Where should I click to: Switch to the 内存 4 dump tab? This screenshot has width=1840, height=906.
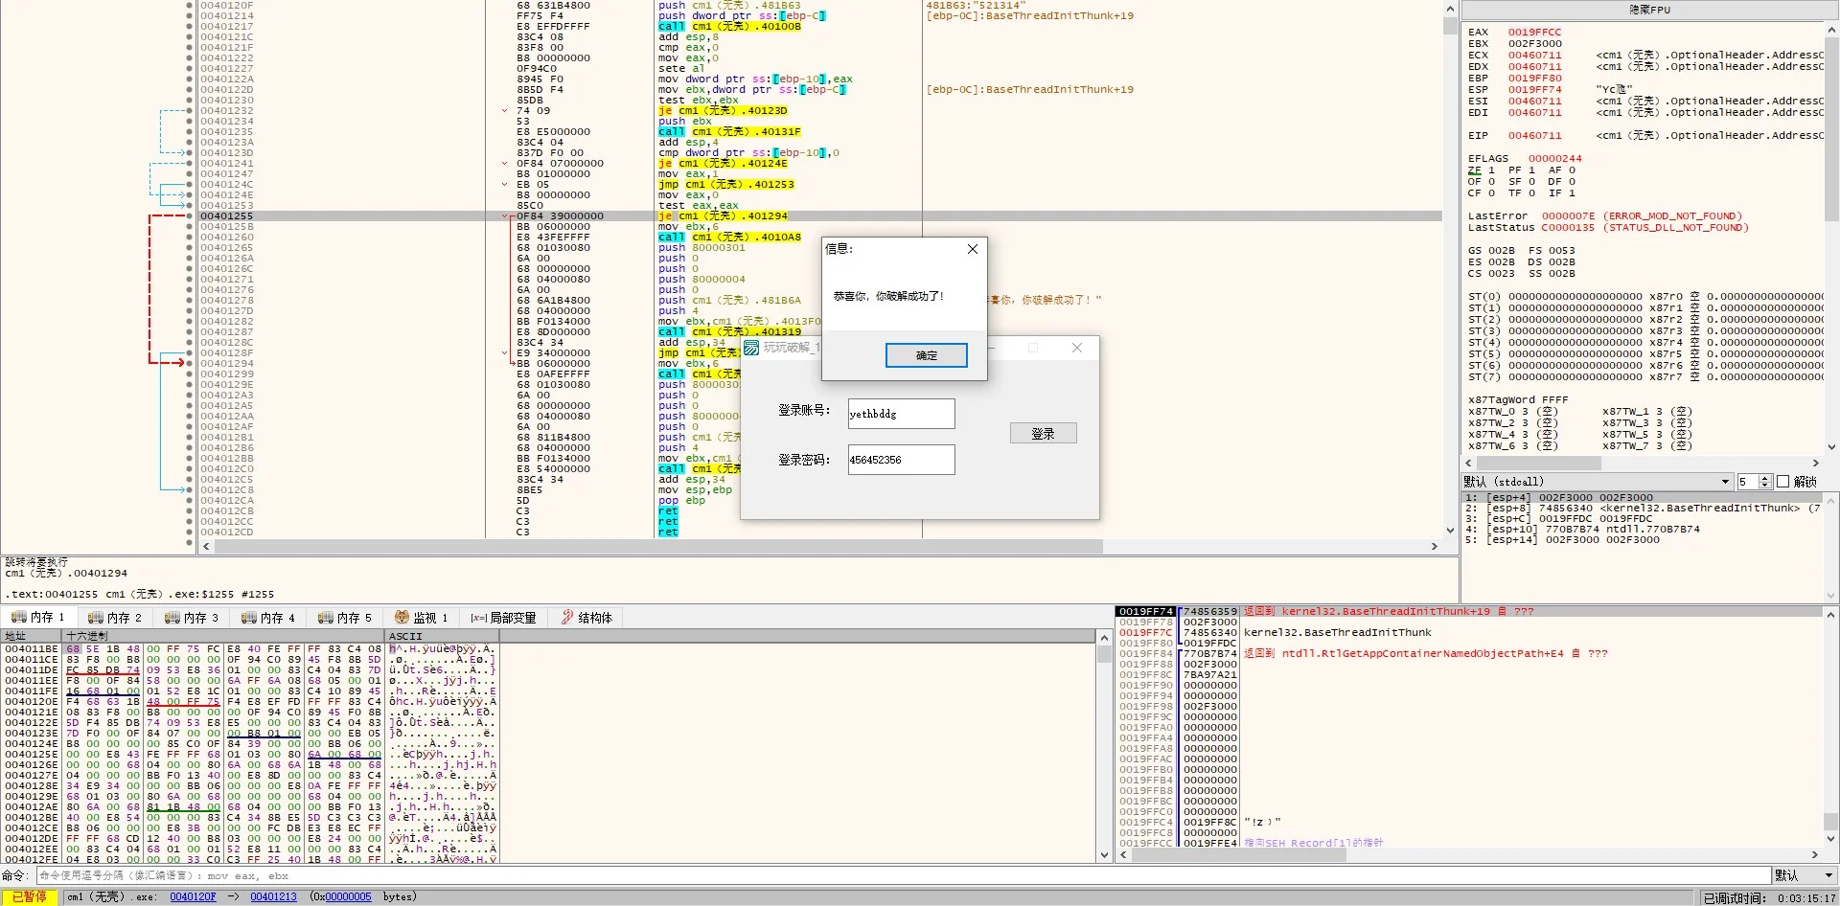[x=268, y=618]
